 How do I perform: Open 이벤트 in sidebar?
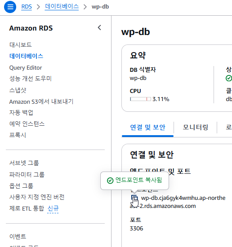(x=18, y=236)
